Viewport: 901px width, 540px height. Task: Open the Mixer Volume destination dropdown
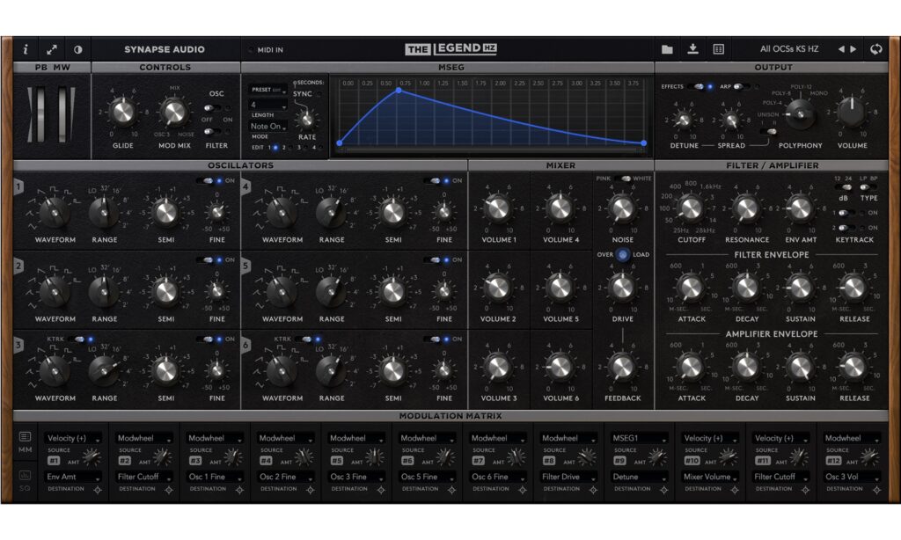(x=710, y=477)
